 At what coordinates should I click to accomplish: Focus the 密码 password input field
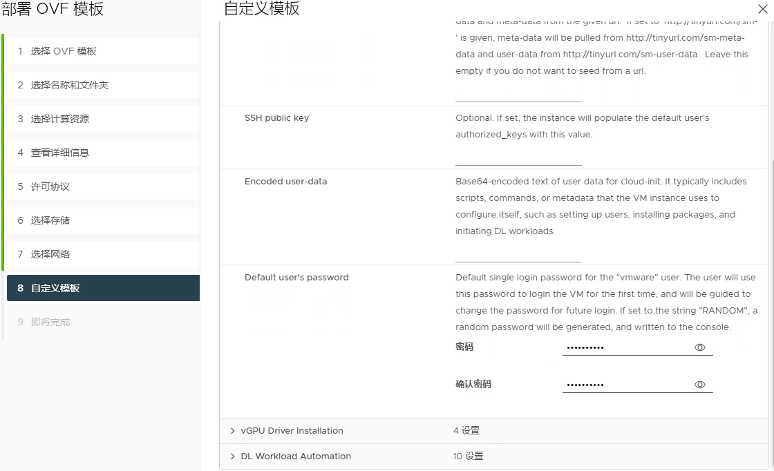[x=625, y=347]
